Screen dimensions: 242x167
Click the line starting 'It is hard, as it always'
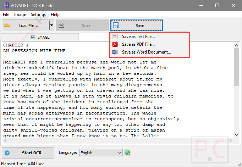pos(88,96)
